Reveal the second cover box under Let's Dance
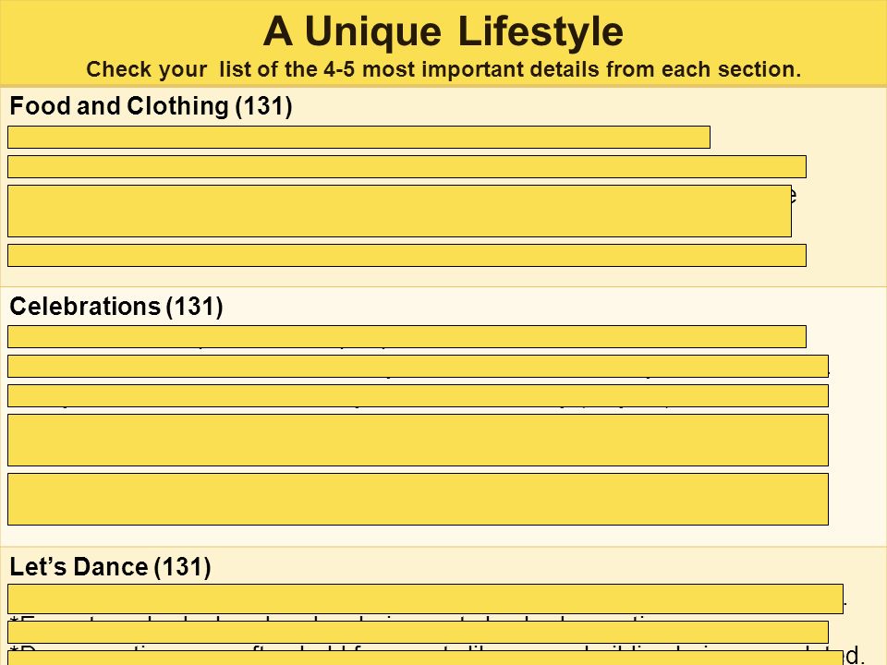The image size is (887, 665). click(418, 632)
